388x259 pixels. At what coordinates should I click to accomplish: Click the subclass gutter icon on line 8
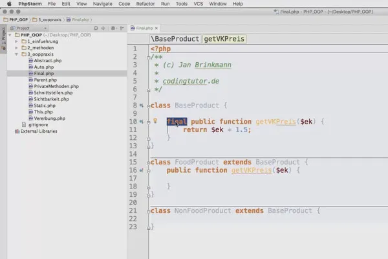click(x=141, y=106)
